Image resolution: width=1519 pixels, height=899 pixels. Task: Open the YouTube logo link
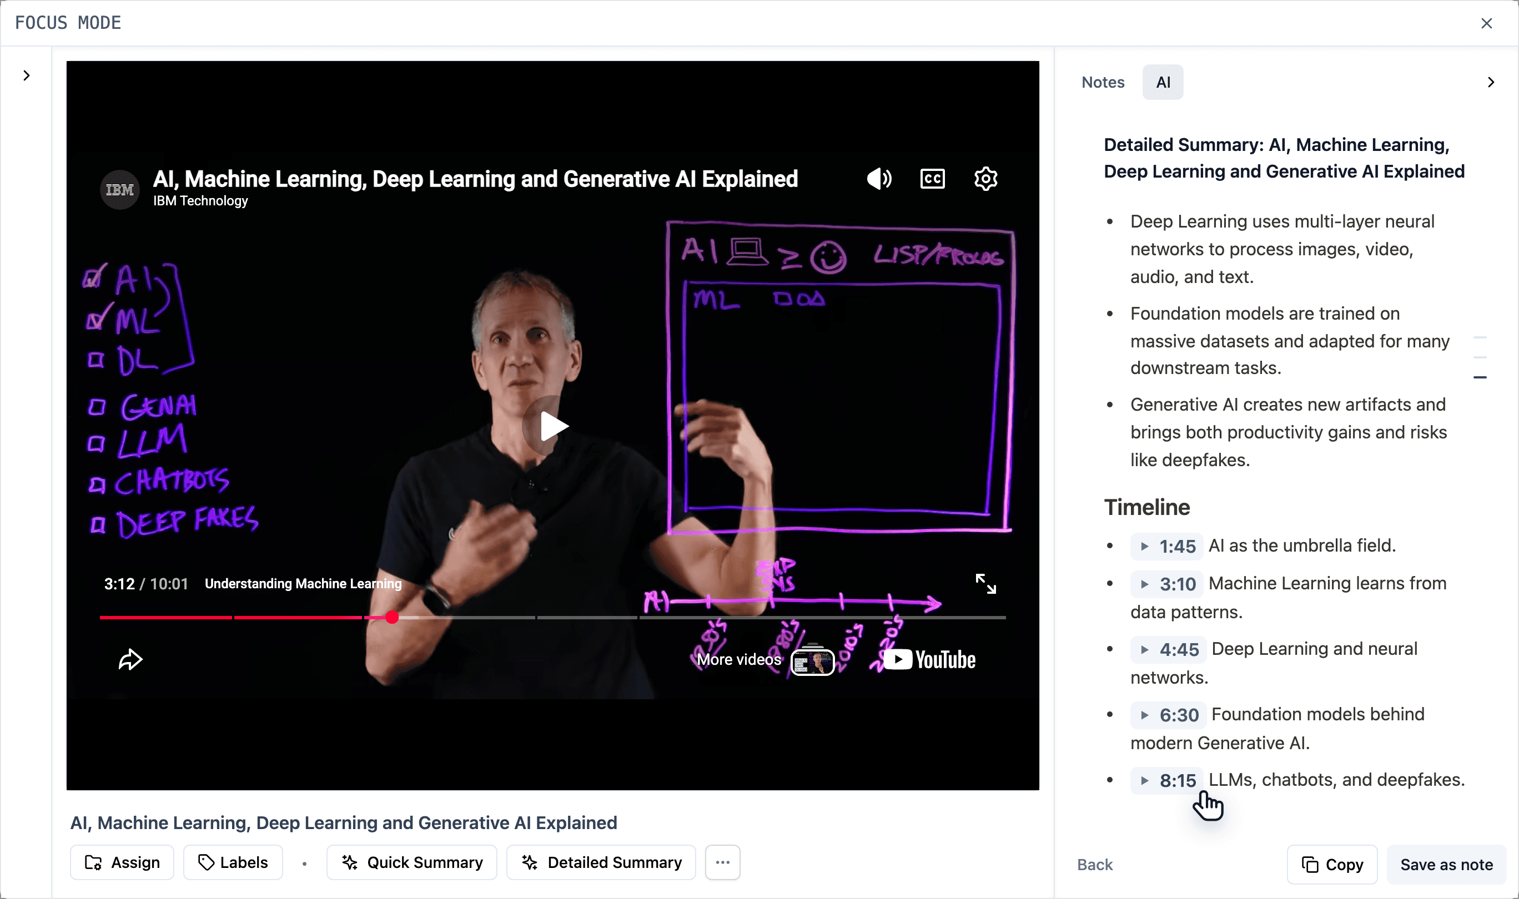pos(930,660)
